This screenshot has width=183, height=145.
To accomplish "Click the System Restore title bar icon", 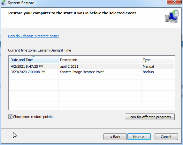I will (x=4, y=3).
